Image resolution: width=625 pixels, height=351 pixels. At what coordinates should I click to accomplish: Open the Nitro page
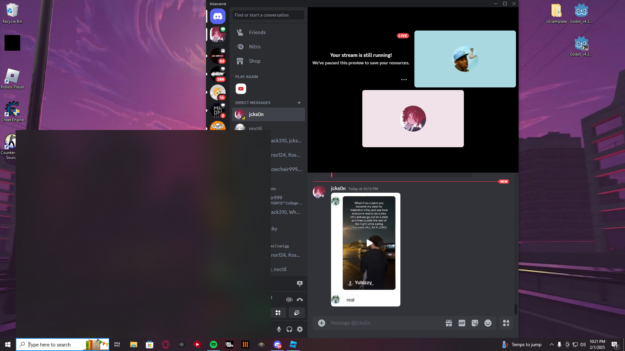[x=255, y=47]
